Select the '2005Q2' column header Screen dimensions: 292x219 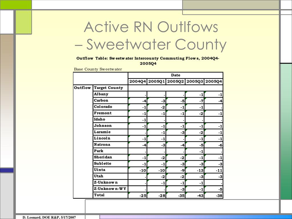click(176, 81)
